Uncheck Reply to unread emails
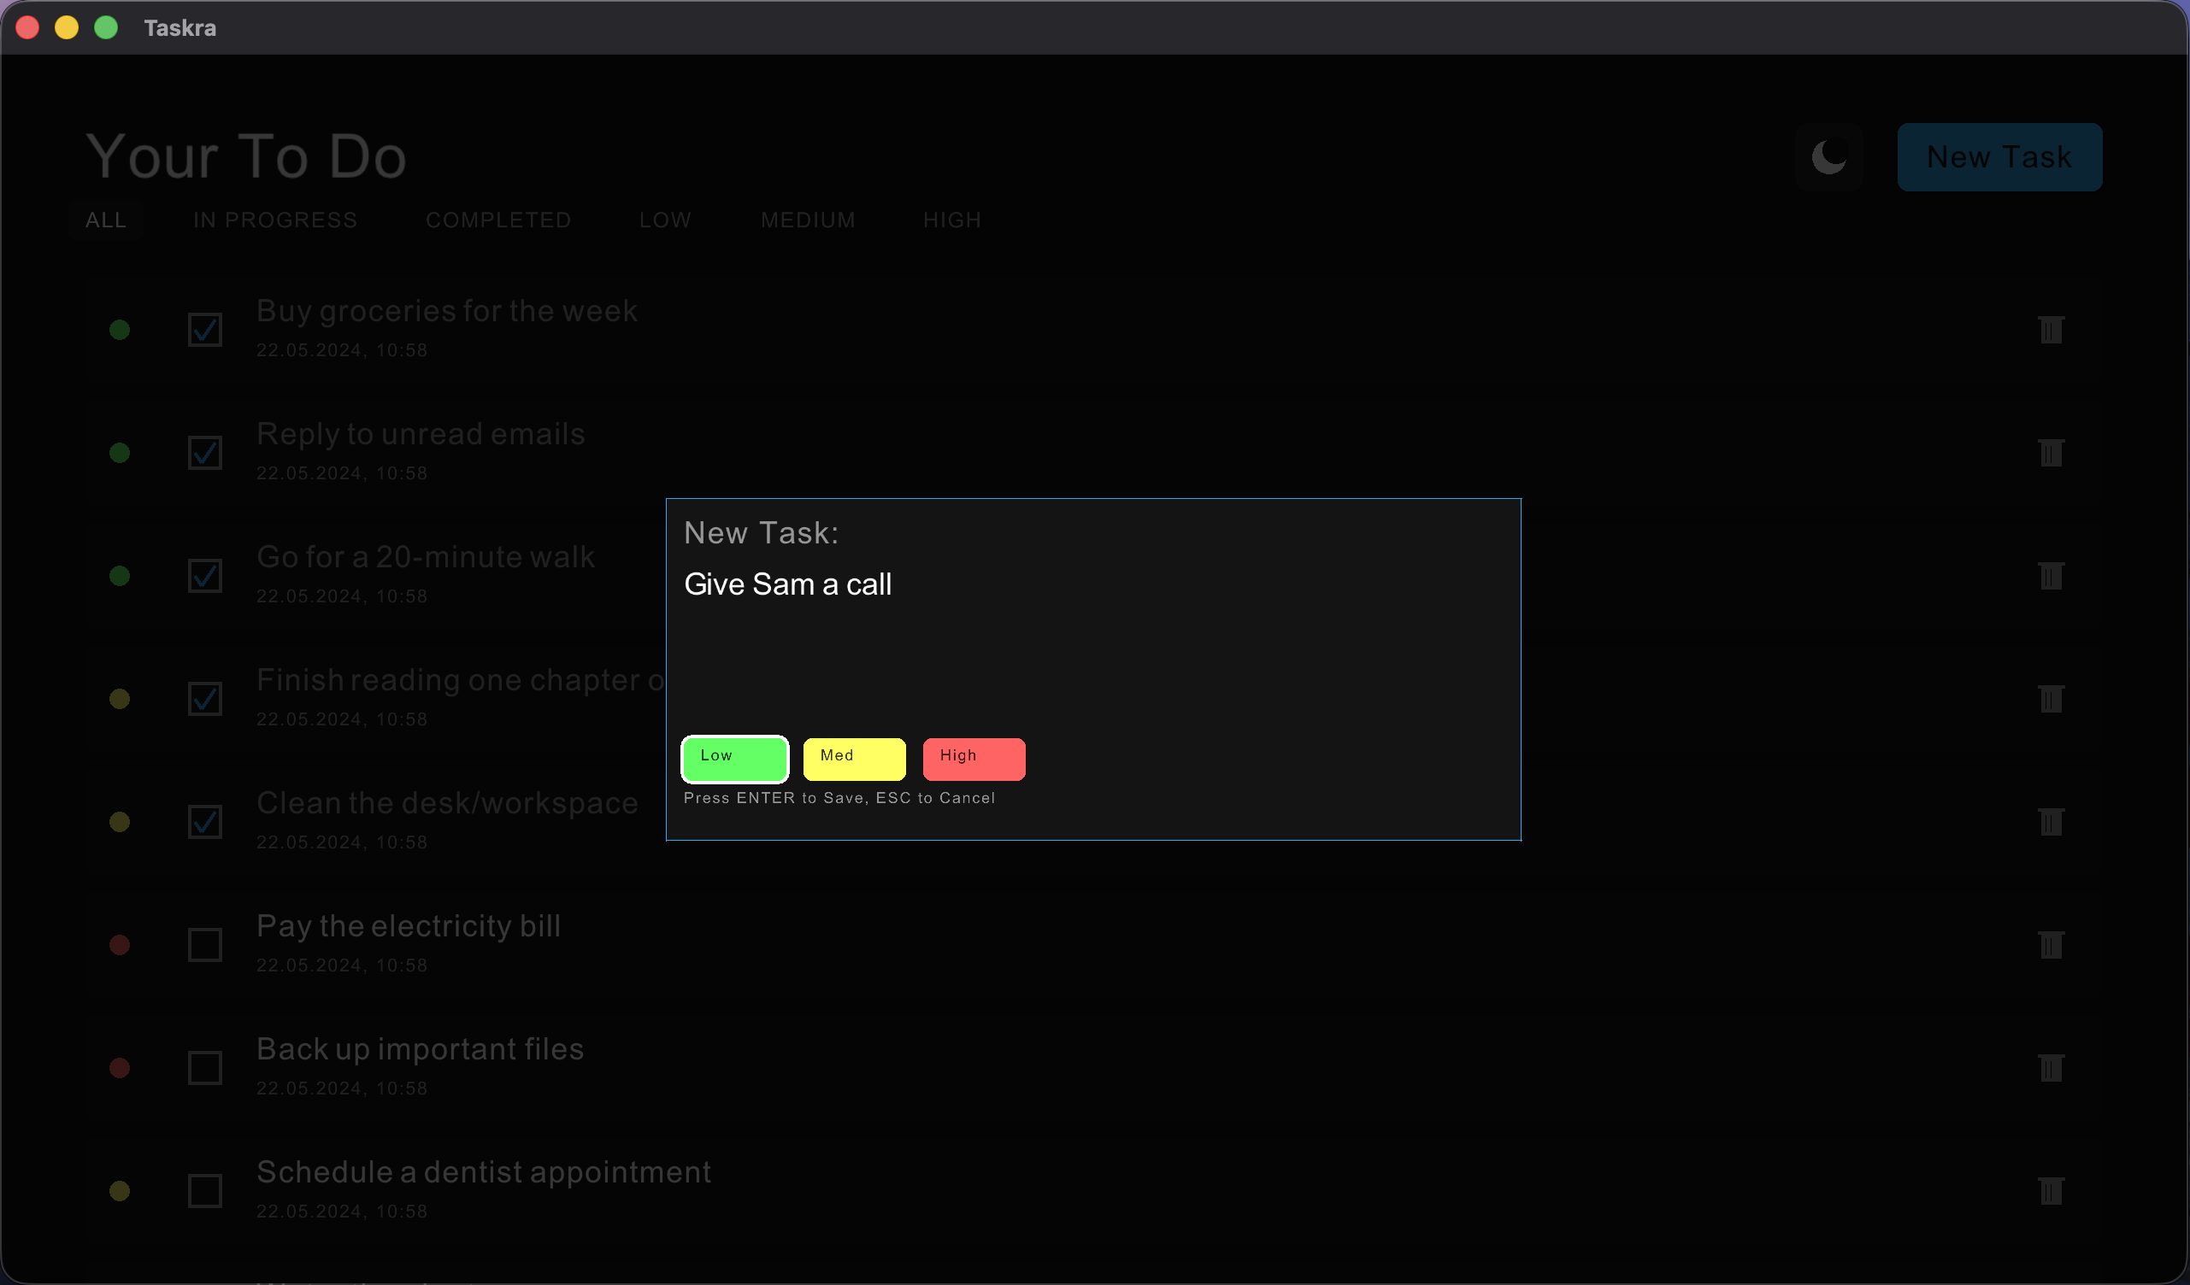This screenshot has width=2190, height=1285. click(x=205, y=453)
